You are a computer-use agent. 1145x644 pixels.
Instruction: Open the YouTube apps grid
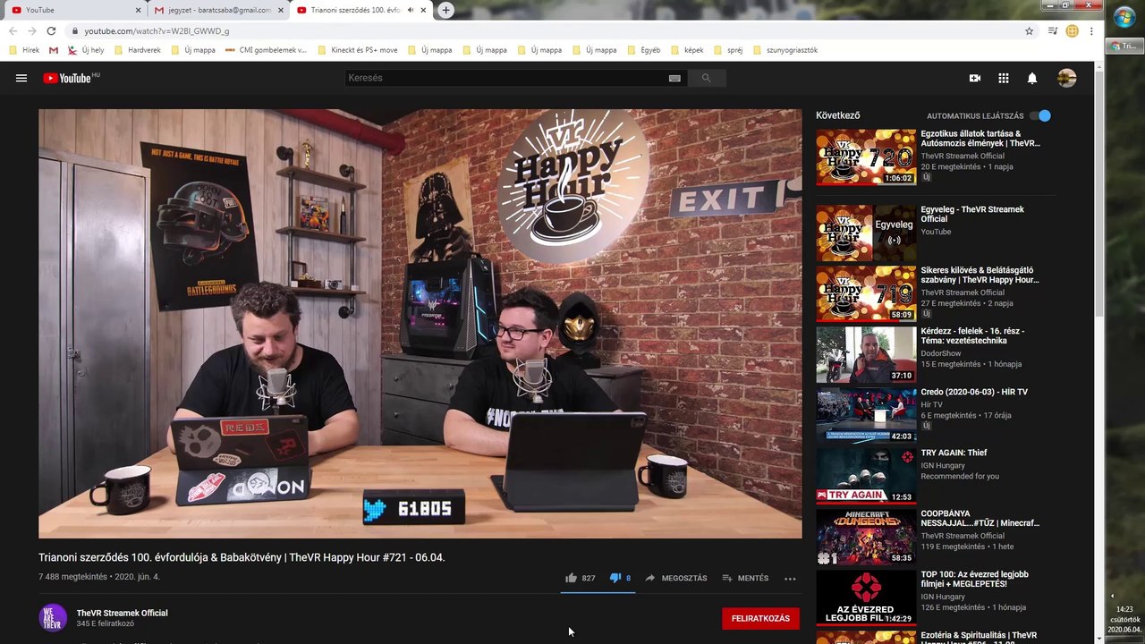[x=1004, y=78]
